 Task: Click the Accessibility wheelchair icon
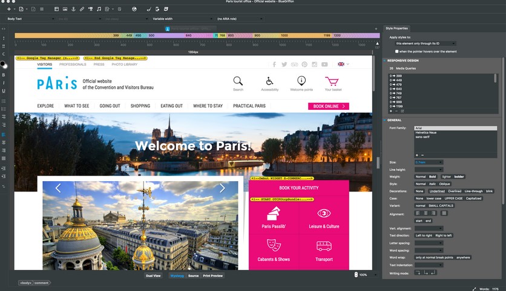[x=269, y=81]
